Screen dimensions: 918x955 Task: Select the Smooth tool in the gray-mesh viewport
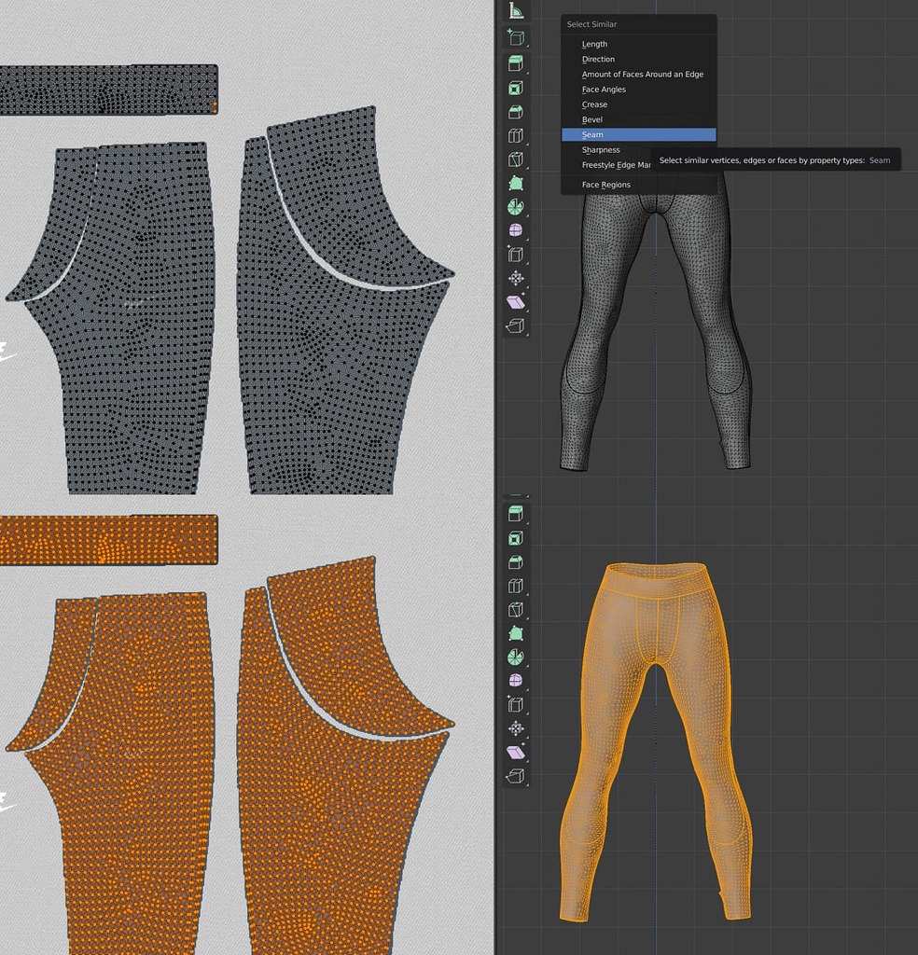coord(516,231)
